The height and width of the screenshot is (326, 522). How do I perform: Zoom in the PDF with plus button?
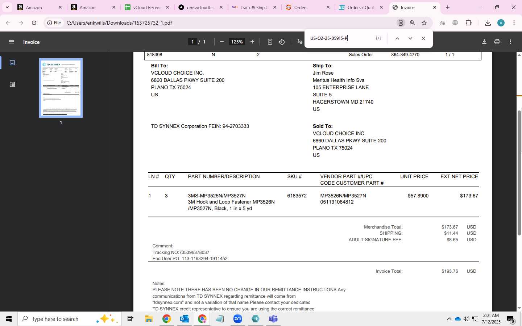point(252,42)
